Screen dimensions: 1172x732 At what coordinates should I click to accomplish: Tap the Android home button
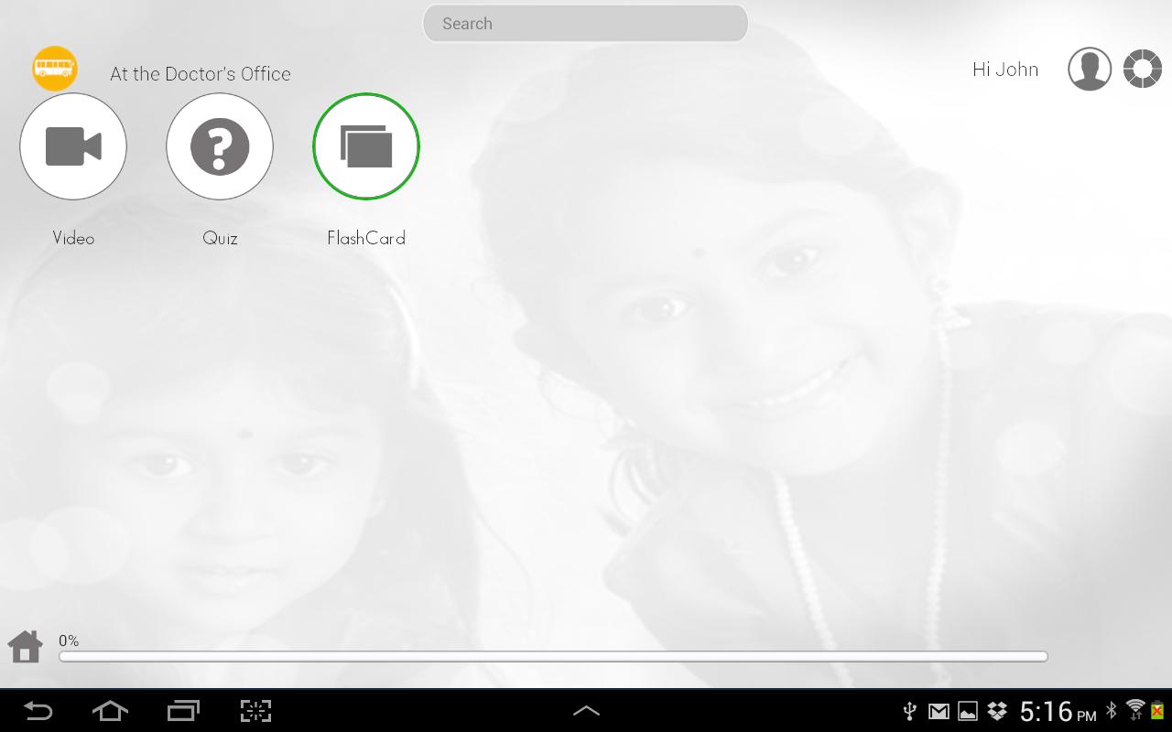(110, 711)
